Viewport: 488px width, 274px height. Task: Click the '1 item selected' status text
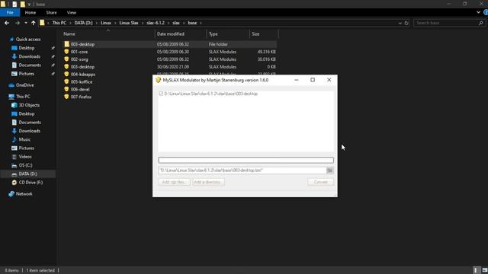(x=40, y=271)
